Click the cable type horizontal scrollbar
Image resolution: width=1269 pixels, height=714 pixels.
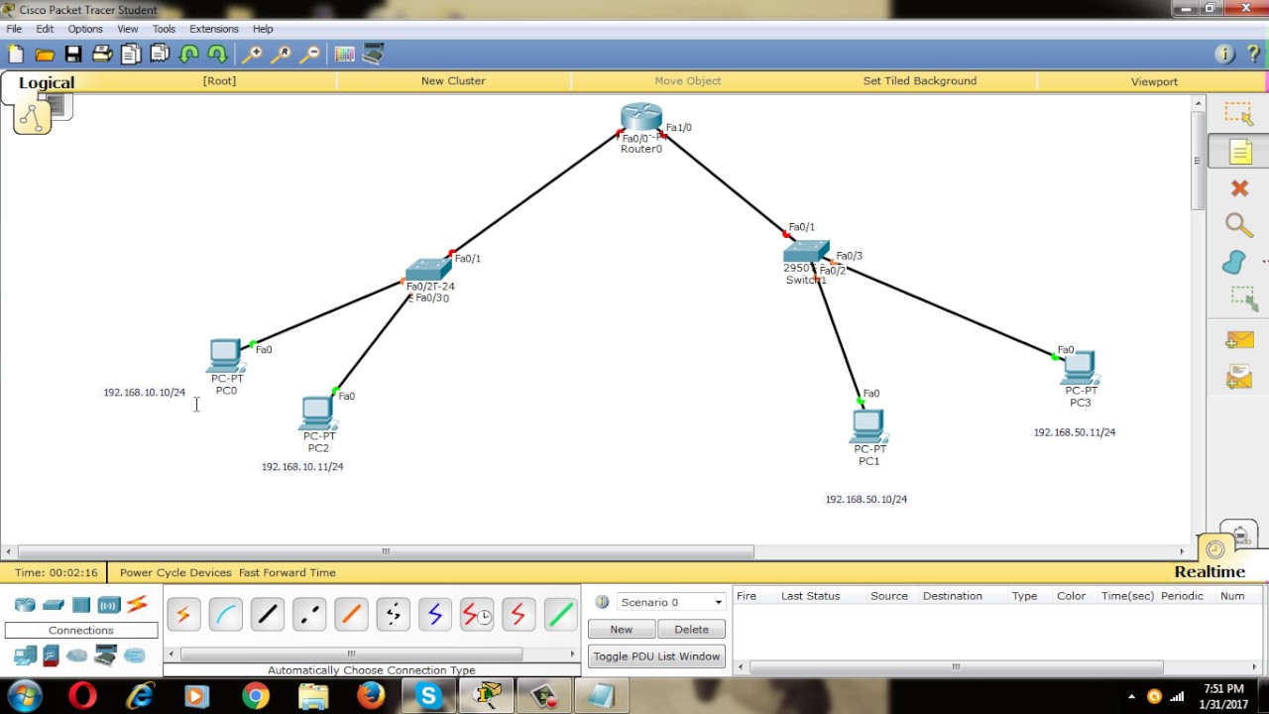351,654
